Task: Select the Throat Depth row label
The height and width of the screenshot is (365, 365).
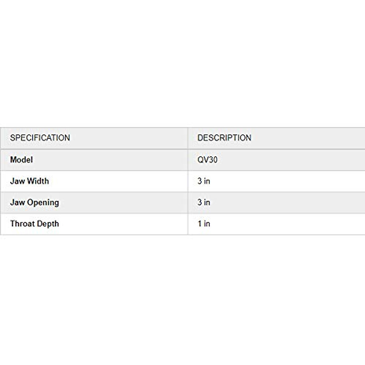Action: point(34,224)
